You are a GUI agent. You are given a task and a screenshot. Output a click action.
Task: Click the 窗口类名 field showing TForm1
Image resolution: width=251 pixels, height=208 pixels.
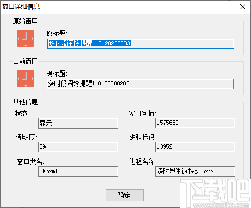78,172
